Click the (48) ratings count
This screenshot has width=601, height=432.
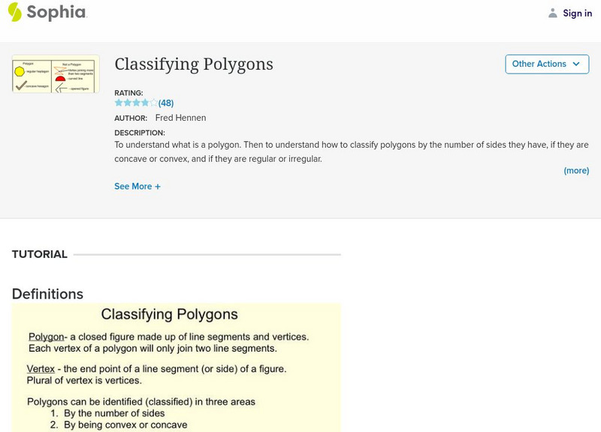coord(166,103)
